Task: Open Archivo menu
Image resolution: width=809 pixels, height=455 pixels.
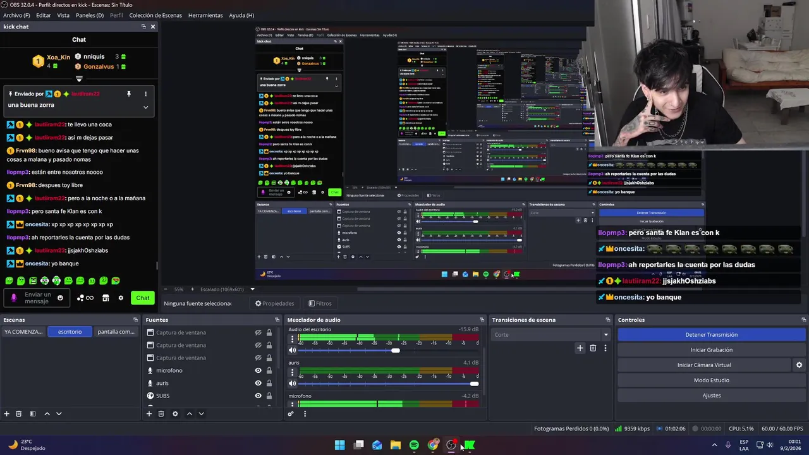Action: tap(16, 15)
